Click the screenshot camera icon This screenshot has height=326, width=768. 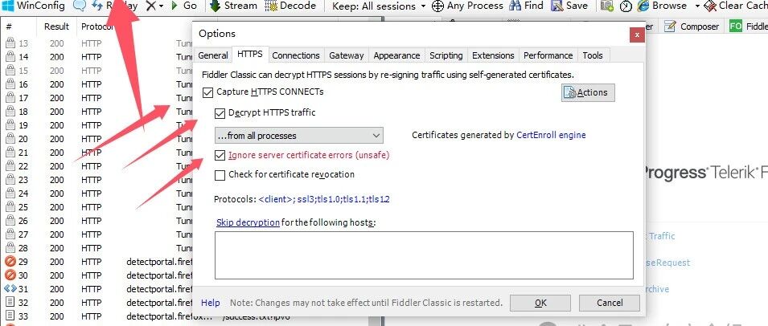(607, 6)
